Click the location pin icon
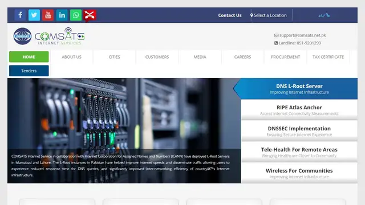 [x=252, y=15]
